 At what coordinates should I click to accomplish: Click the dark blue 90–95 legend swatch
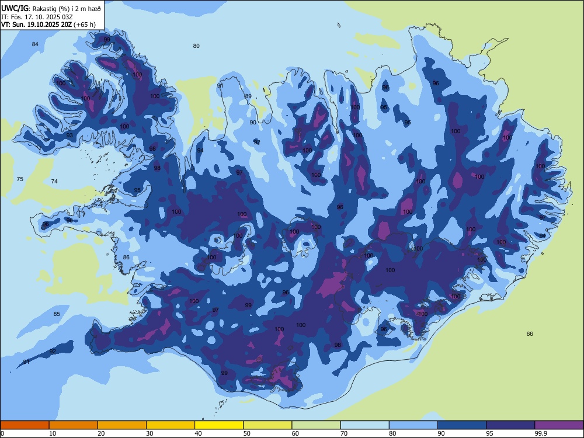[462, 425]
